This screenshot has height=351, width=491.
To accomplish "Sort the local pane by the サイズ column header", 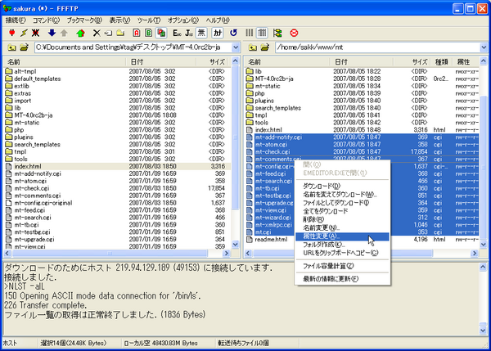I will coord(214,61).
